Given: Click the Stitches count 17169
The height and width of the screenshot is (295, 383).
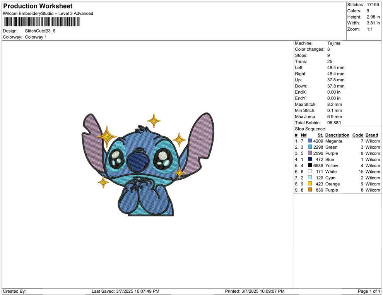Looking at the screenshot, I should pyautogui.click(x=373, y=5).
